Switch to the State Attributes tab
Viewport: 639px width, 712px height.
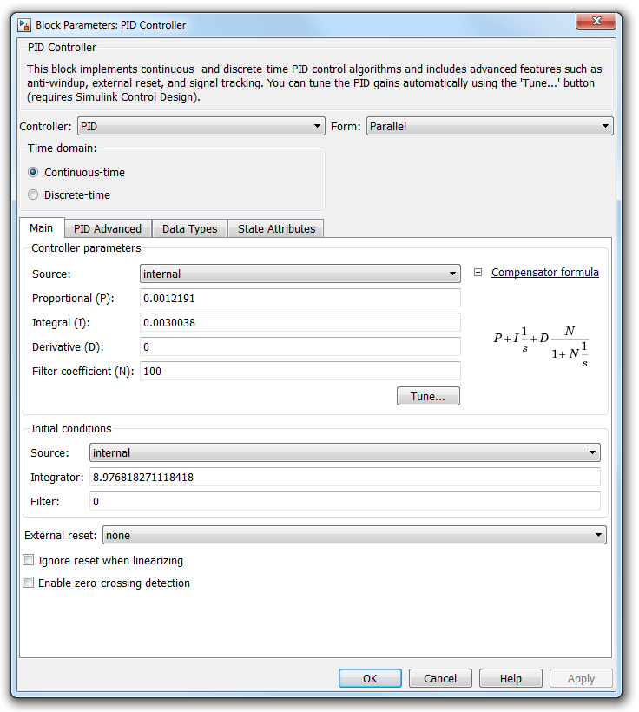276,229
